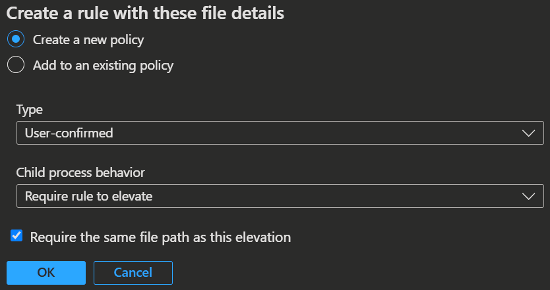Select the Create a new policy radio button
550x290 pixels.
pos(16,39)
